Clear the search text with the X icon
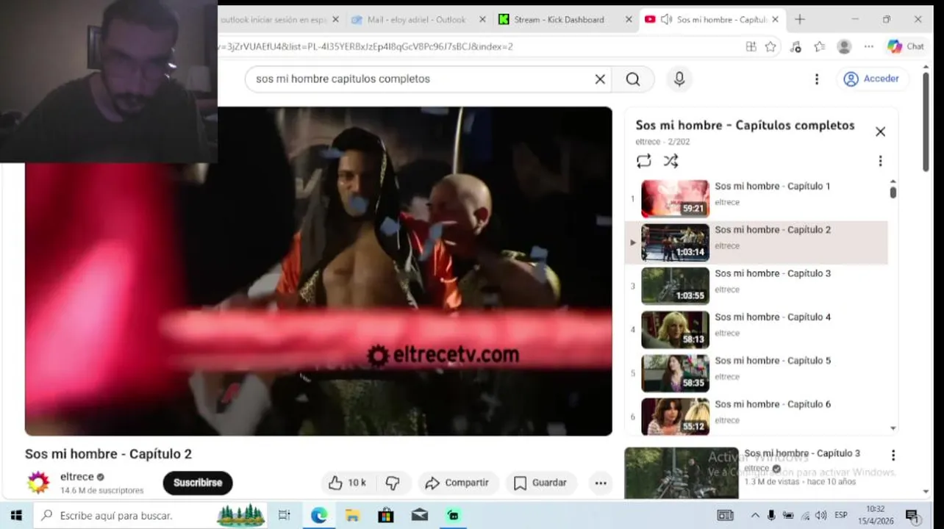The image size is (944, 529). click(600, 79)
